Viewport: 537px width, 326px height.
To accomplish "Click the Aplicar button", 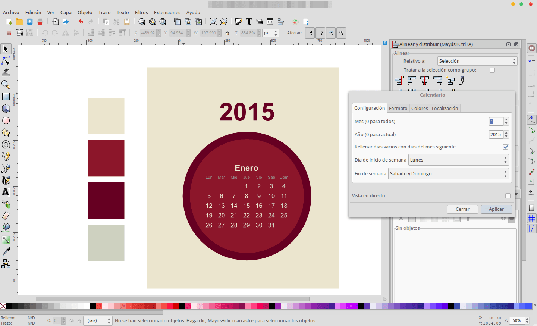I will [x=496, y=209].
